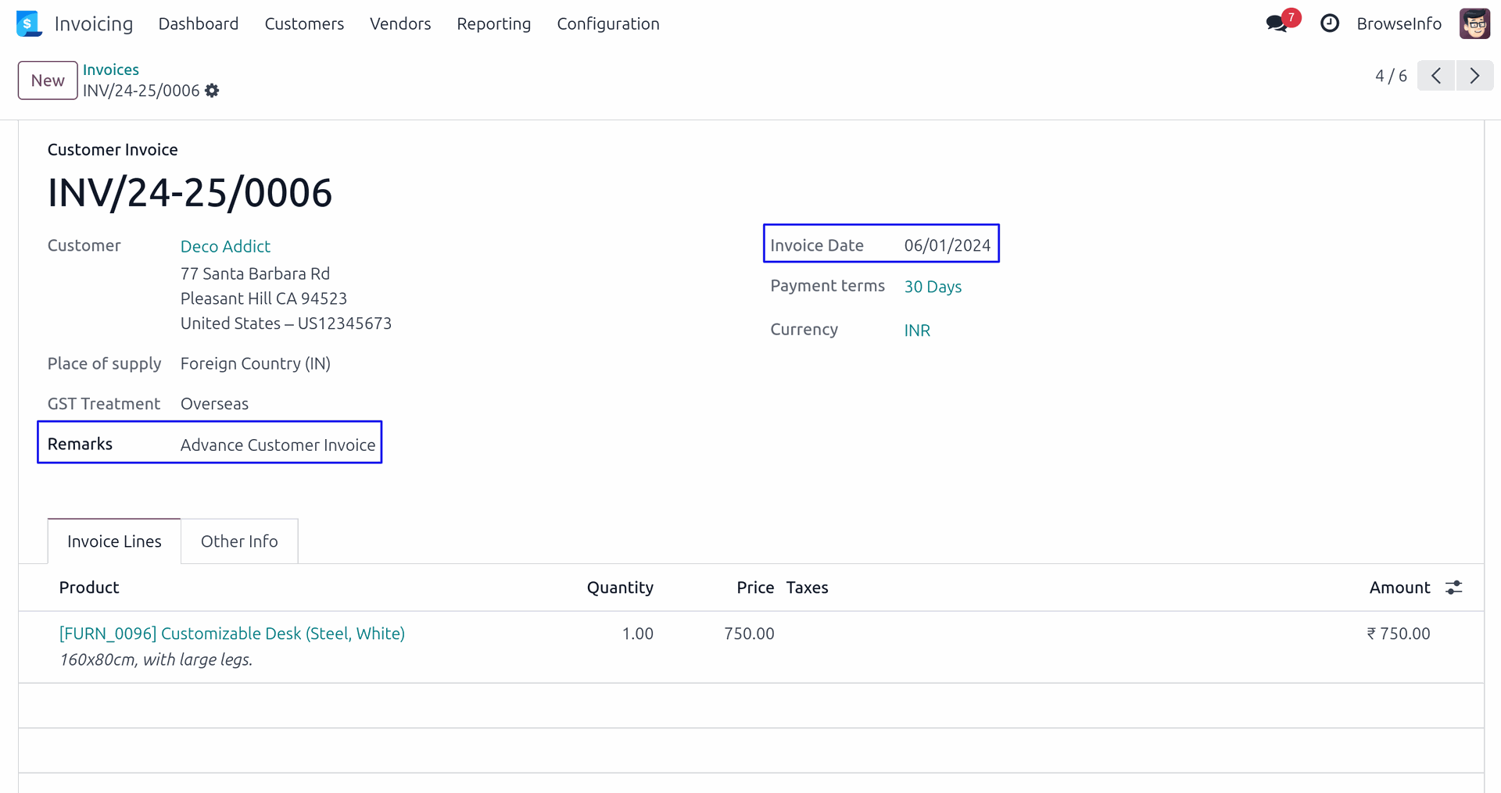The image size is (1501, 793).
Task: Open the BrowseInfo company switcher
Action: click(1399, 23)
